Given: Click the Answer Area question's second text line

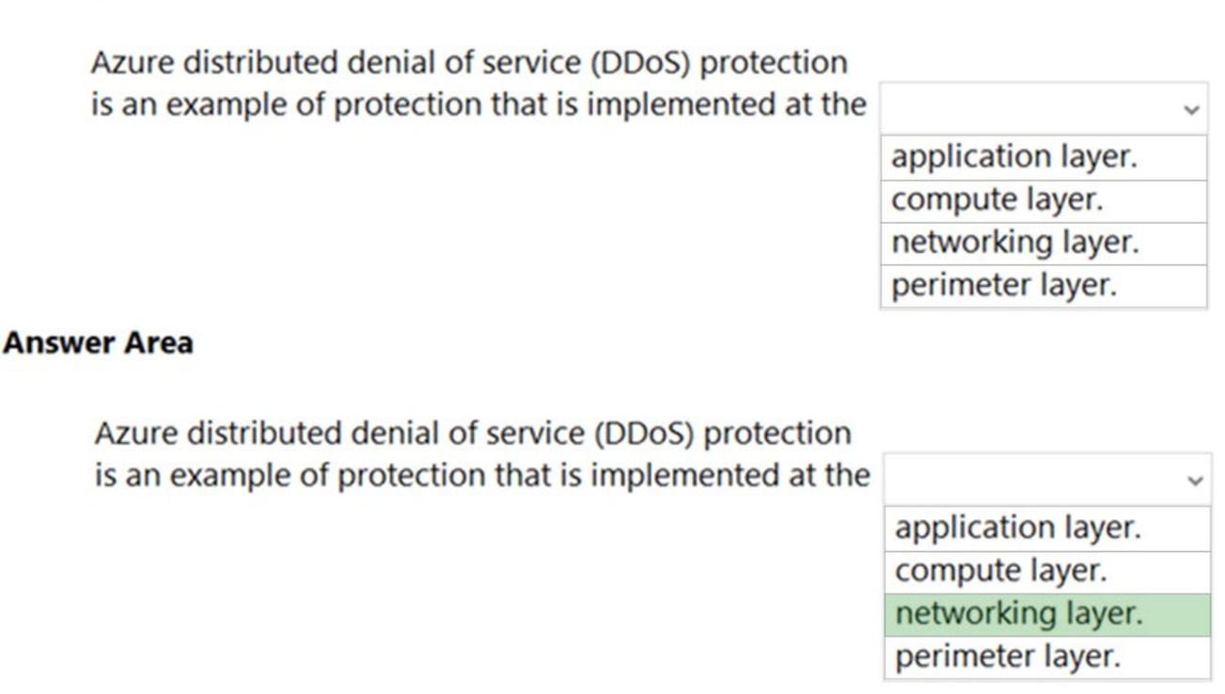Looking at the screenshot, I should tap(481, 476).
